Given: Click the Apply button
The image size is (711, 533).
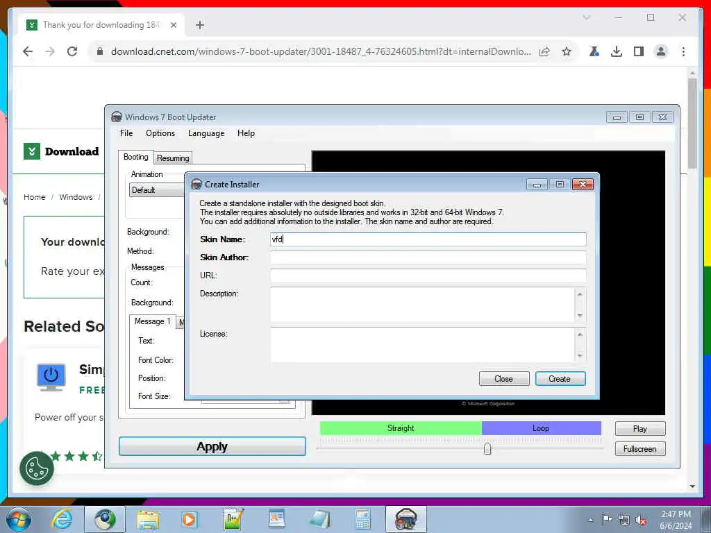Looking at the screenshot, I should 212,446.
